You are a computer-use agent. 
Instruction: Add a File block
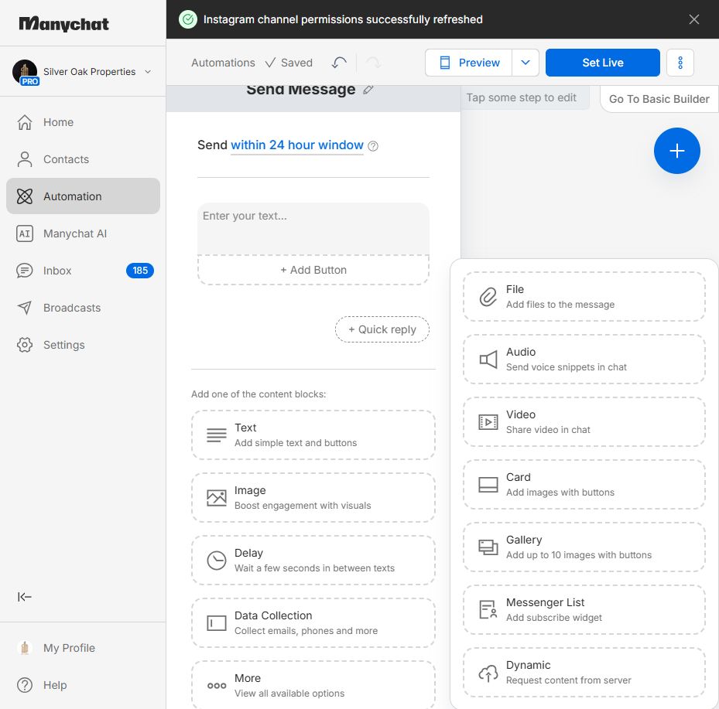[x=584, y=296]
